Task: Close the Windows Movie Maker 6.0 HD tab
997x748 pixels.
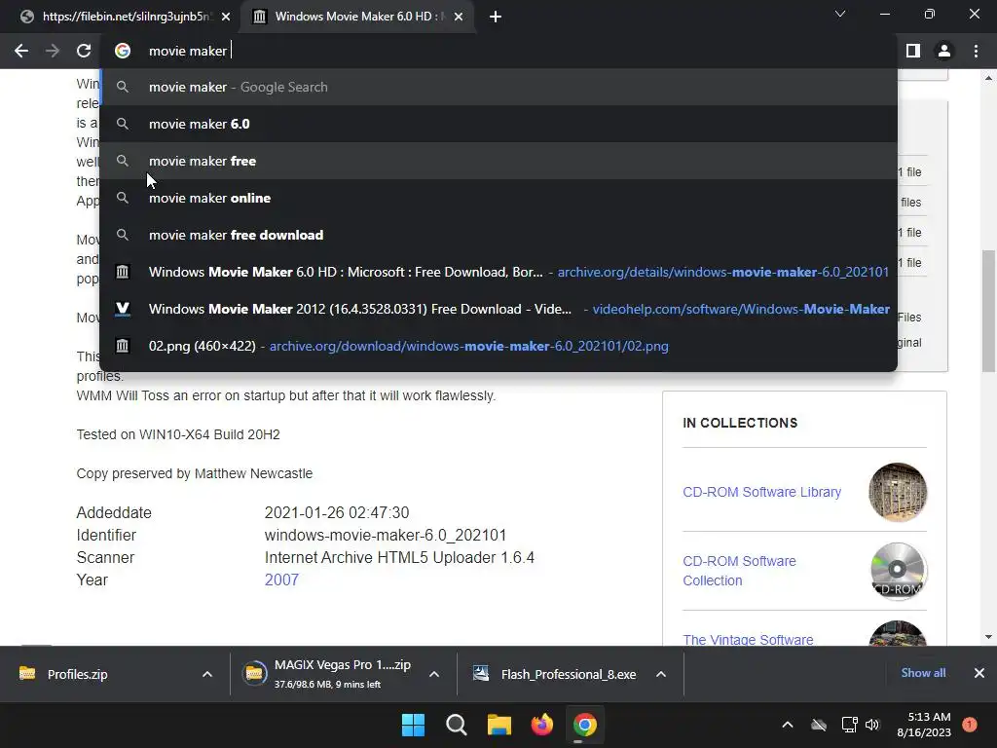Action: [x=459, y=17]
